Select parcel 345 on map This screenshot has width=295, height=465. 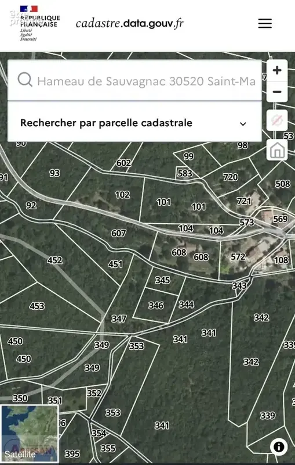[x=163, y=280]
